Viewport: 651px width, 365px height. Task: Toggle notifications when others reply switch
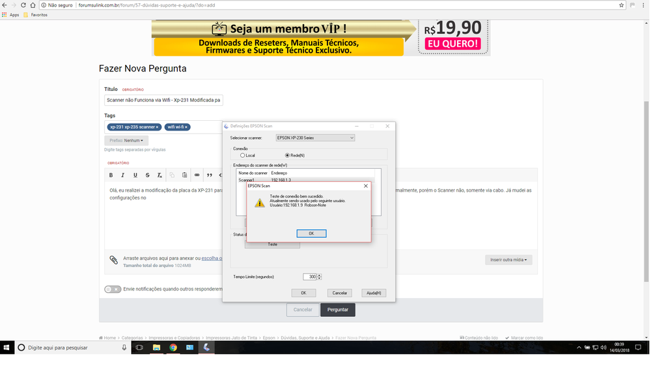[113, 289]
